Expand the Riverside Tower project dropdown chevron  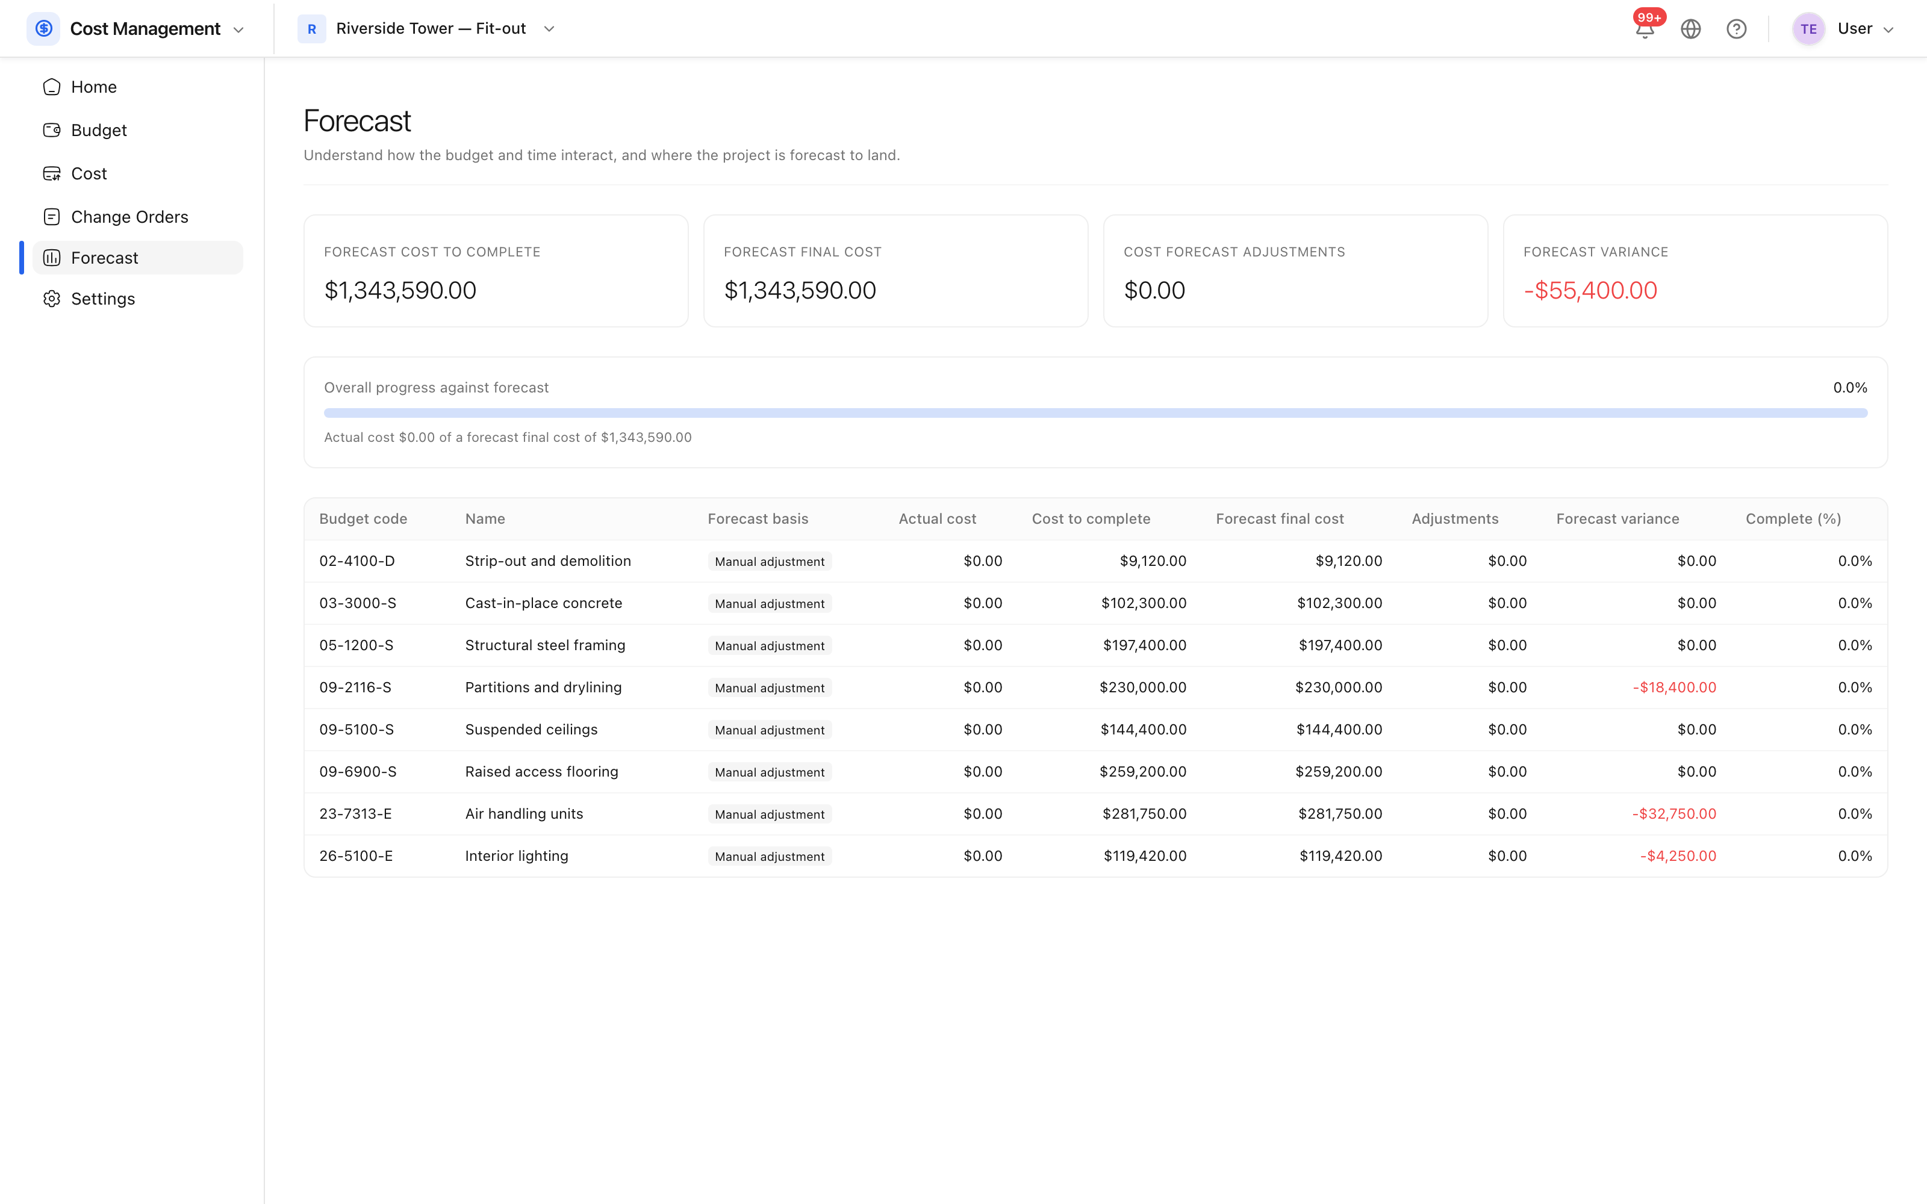549,29
